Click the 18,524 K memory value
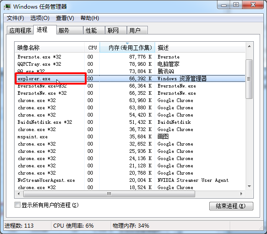Image resolution: width=267 pixels, height=234 pixels. coord(140,187)
